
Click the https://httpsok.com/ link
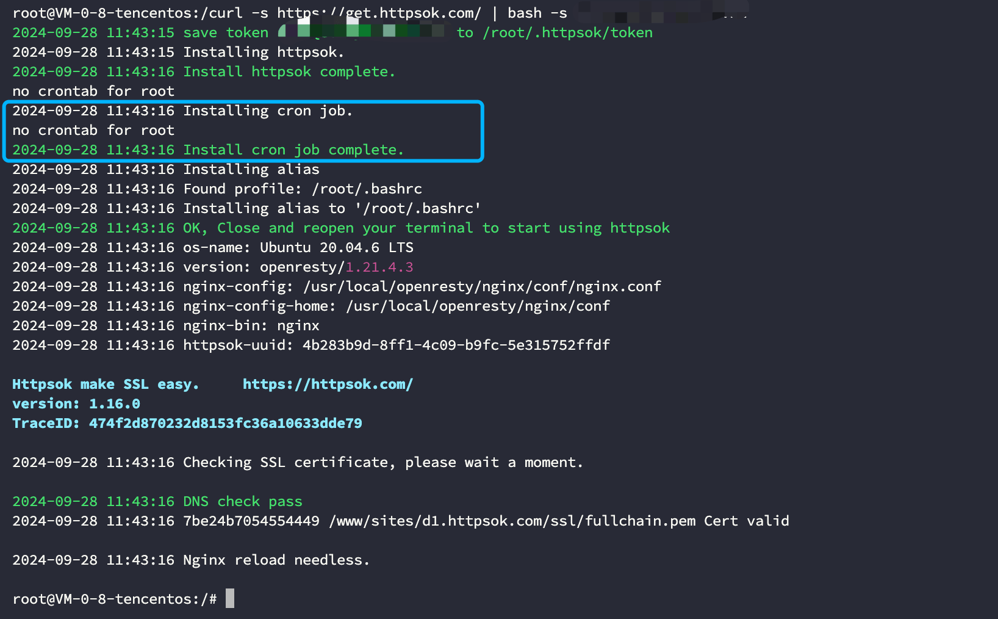point(328,384)
